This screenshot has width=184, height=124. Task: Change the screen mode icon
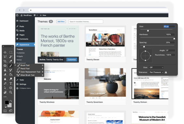click(11, 111)
